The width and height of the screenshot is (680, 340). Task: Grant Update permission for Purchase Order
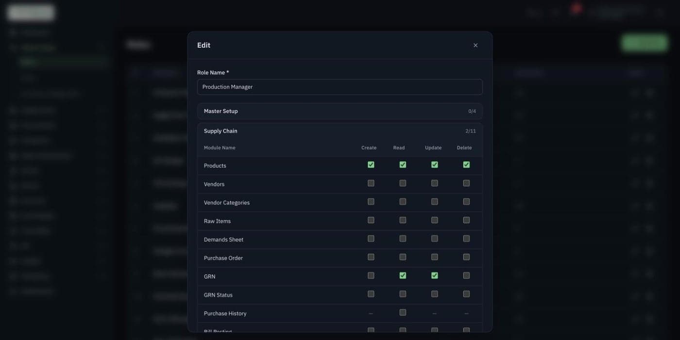click(435, 257)
